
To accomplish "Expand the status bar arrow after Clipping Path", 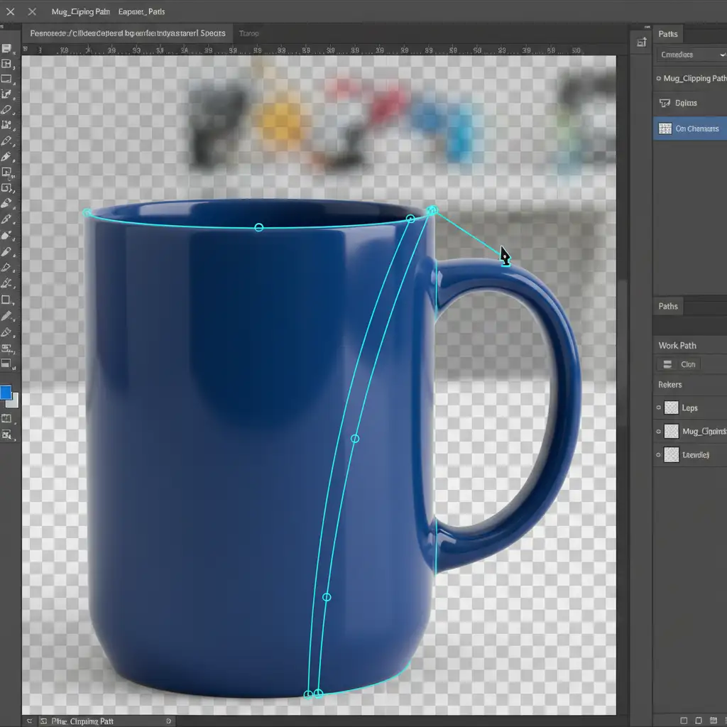I will [168, 721].
